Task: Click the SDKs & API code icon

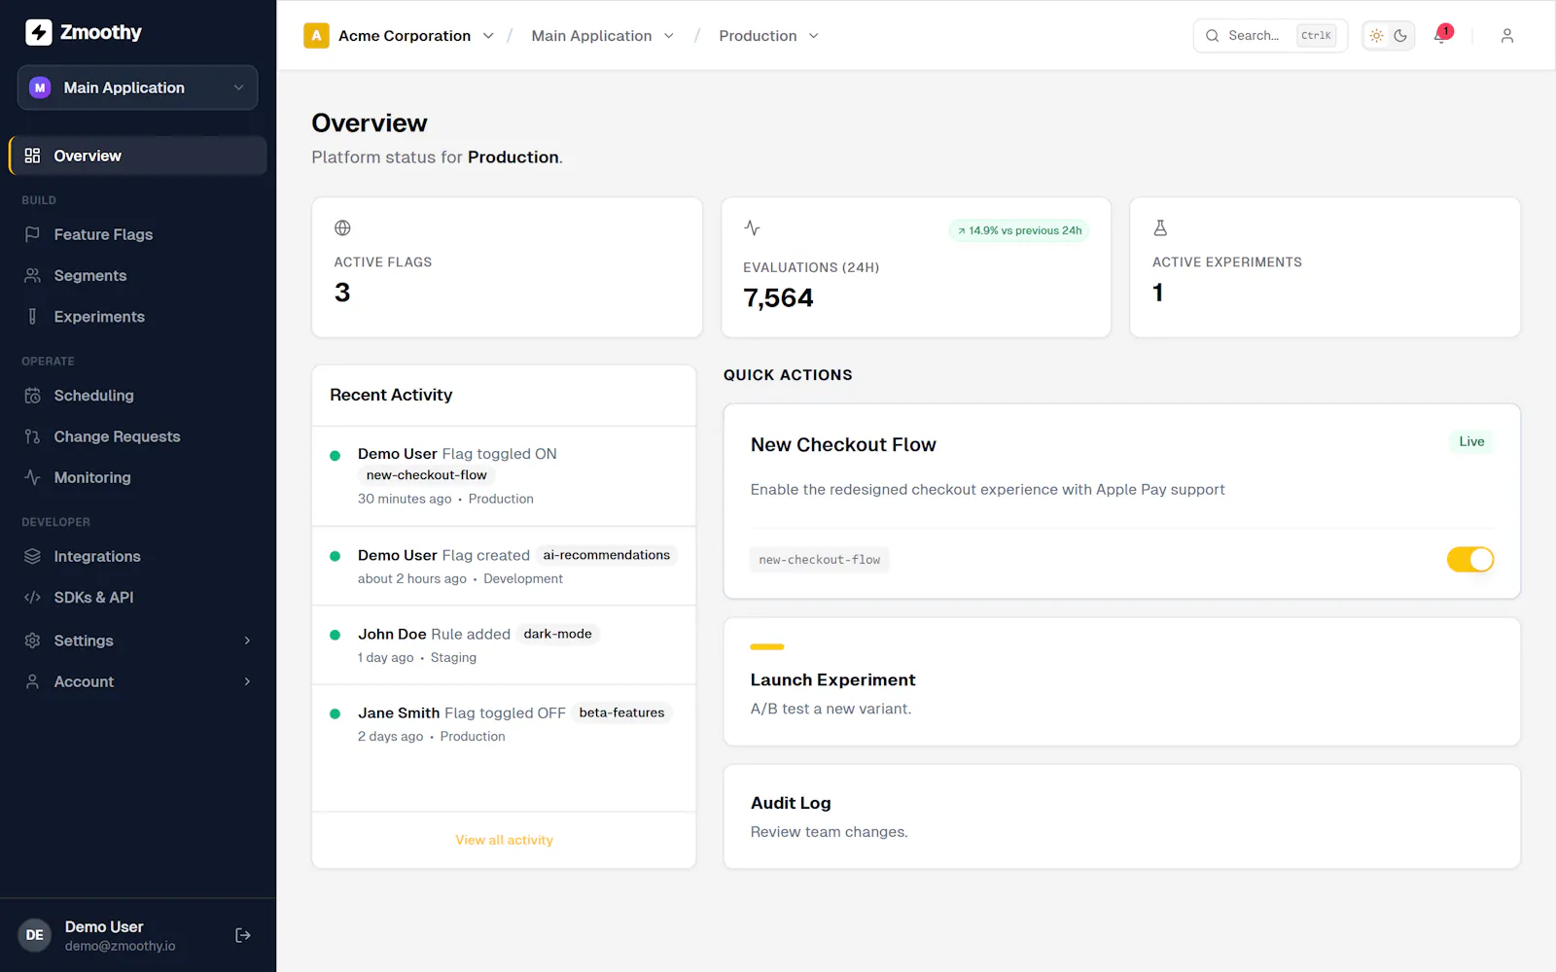Action: pos(32,597)
